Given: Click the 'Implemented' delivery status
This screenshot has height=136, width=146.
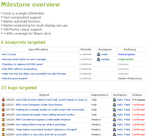Looking at the screenshot, I should [126, 59].
